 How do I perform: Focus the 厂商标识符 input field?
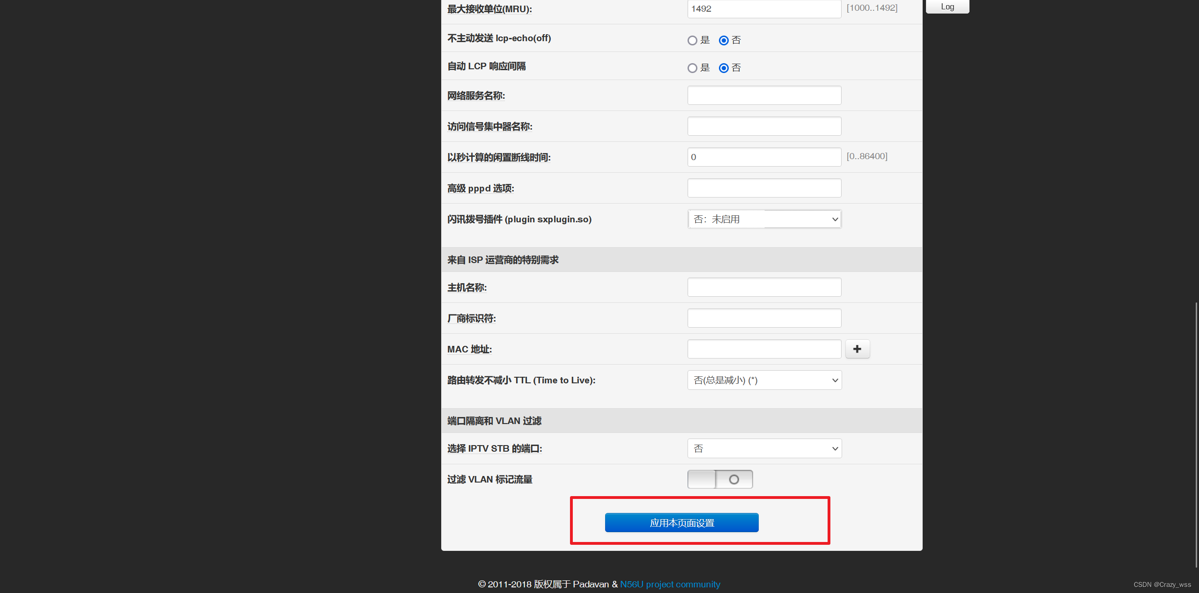click(764, 318)
